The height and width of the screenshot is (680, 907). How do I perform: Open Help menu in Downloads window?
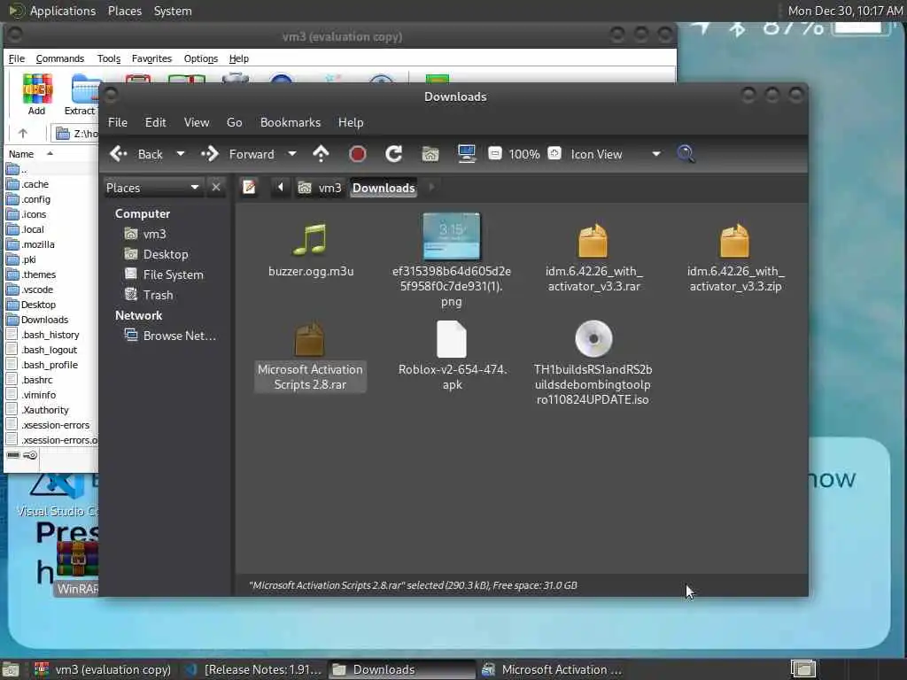tap(351, 122)
